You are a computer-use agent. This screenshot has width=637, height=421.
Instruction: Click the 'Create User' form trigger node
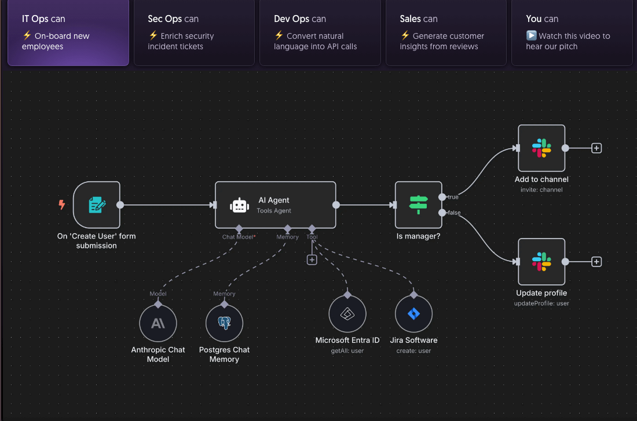pos(97,205)
